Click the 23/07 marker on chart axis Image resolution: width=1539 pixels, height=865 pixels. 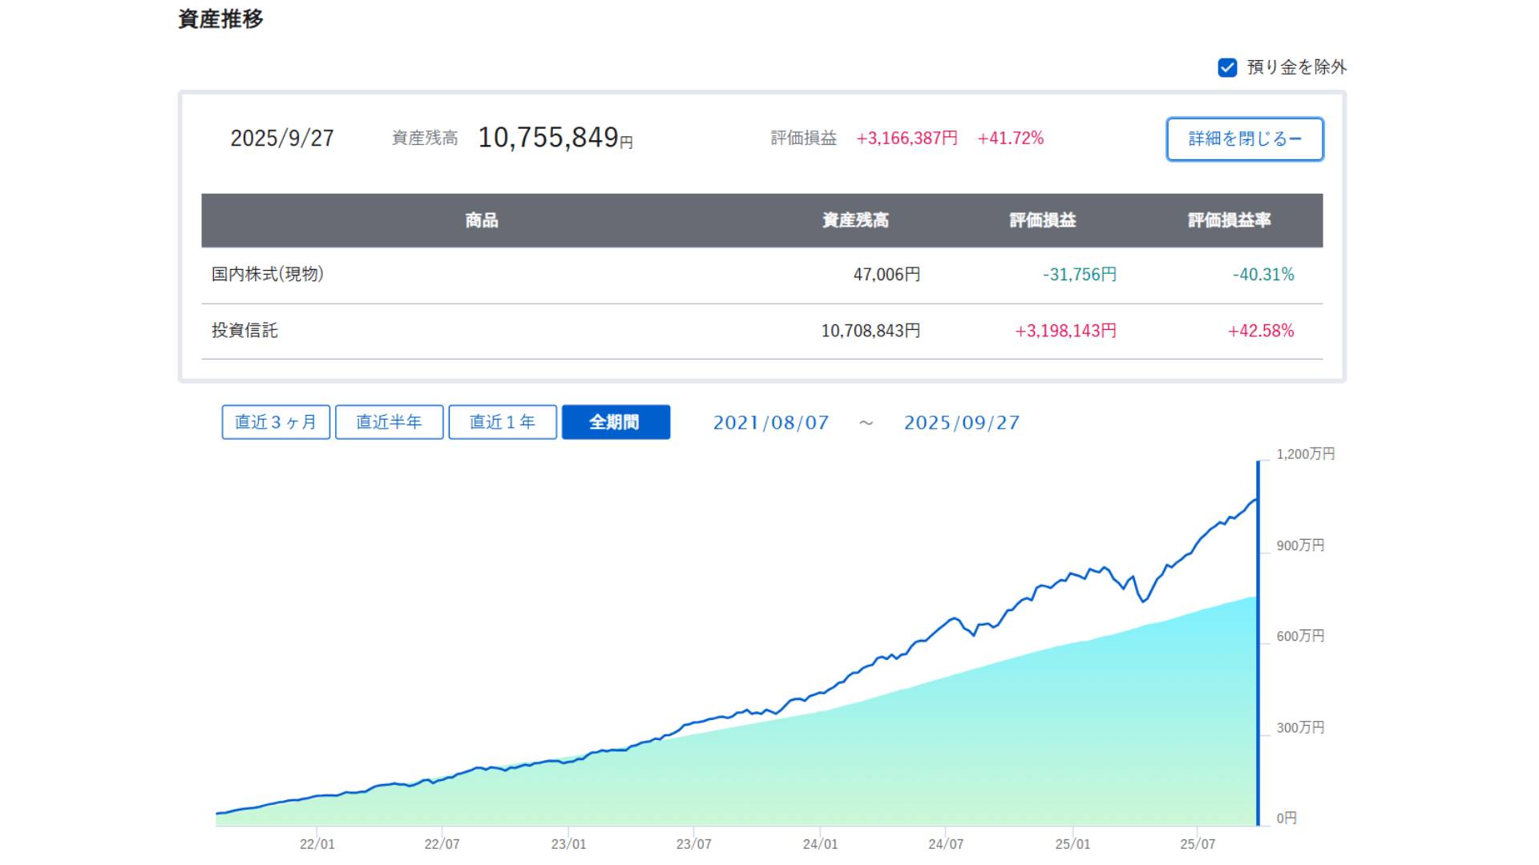(693, 843)
